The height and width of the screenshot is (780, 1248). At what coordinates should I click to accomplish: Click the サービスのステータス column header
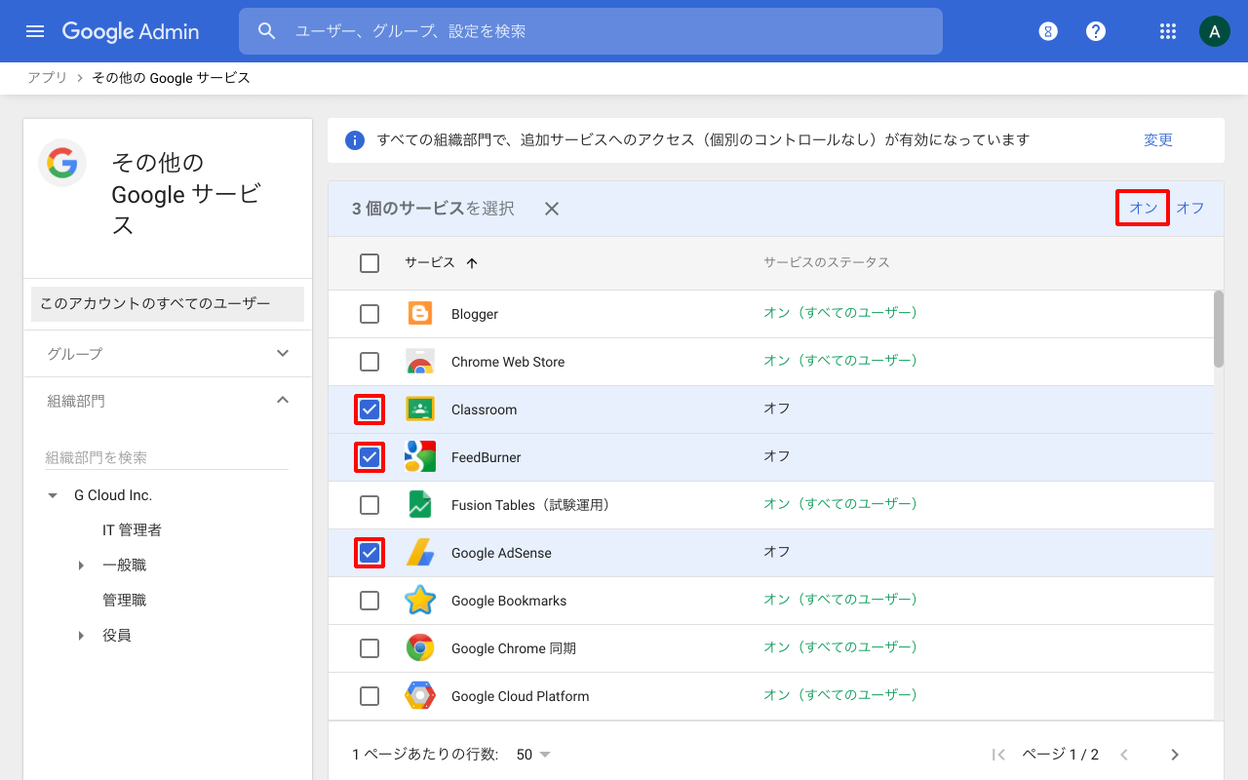point(827,263)
